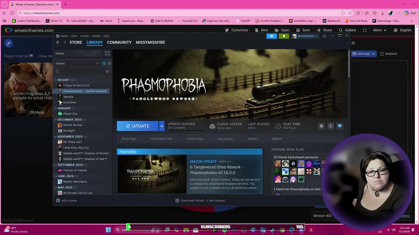Collapse the MAY 2025 group
This screenshot has width=419, height=235.
click(x=56, y=187)
